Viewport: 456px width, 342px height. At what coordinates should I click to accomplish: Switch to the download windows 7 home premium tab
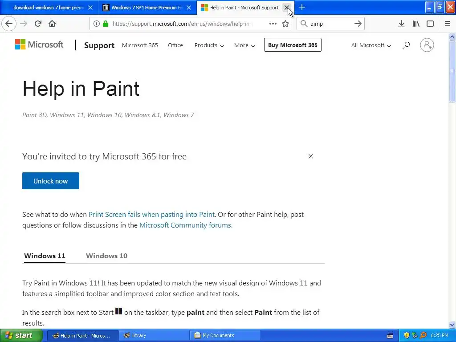pos(48,8)
